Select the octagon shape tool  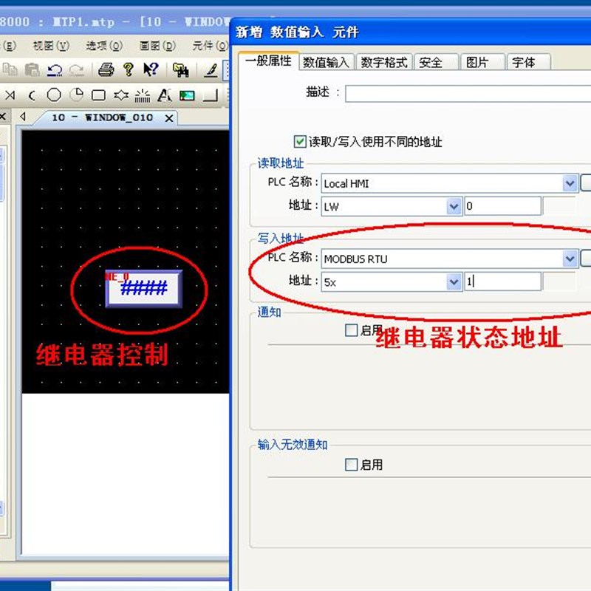click(54, 95)
